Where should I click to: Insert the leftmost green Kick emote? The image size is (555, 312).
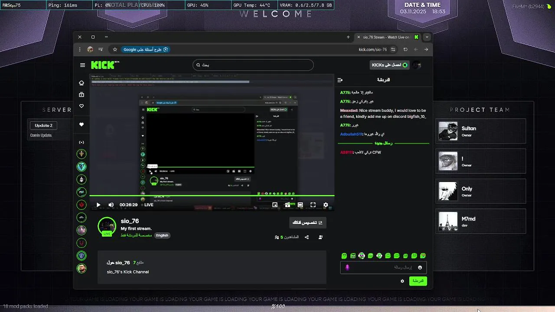[x=344, y=256]
